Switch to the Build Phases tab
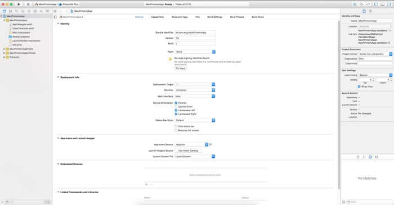The width and height of the screenshot is (394, 205). [237, 17]
